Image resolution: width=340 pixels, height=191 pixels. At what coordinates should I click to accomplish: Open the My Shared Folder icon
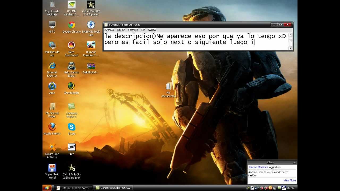point(52,110)
